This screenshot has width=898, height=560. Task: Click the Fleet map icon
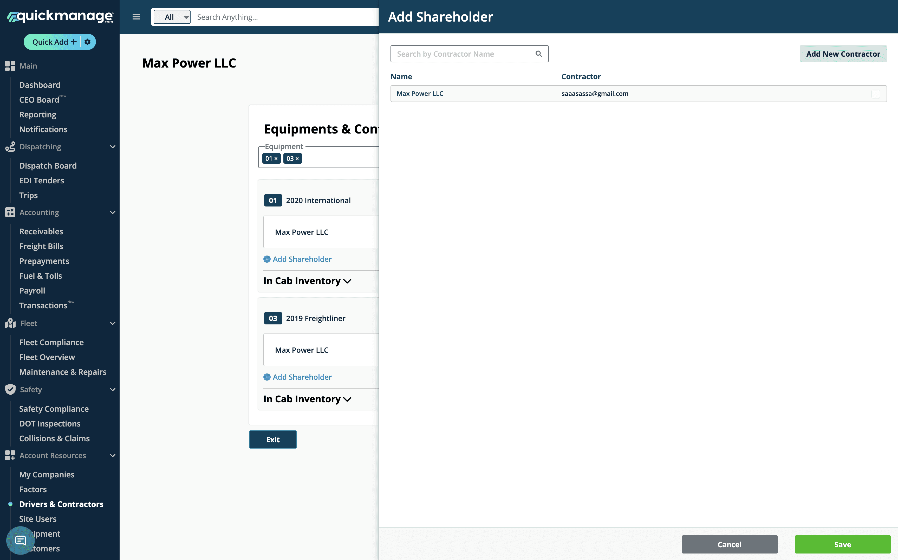tap(10, 323)
